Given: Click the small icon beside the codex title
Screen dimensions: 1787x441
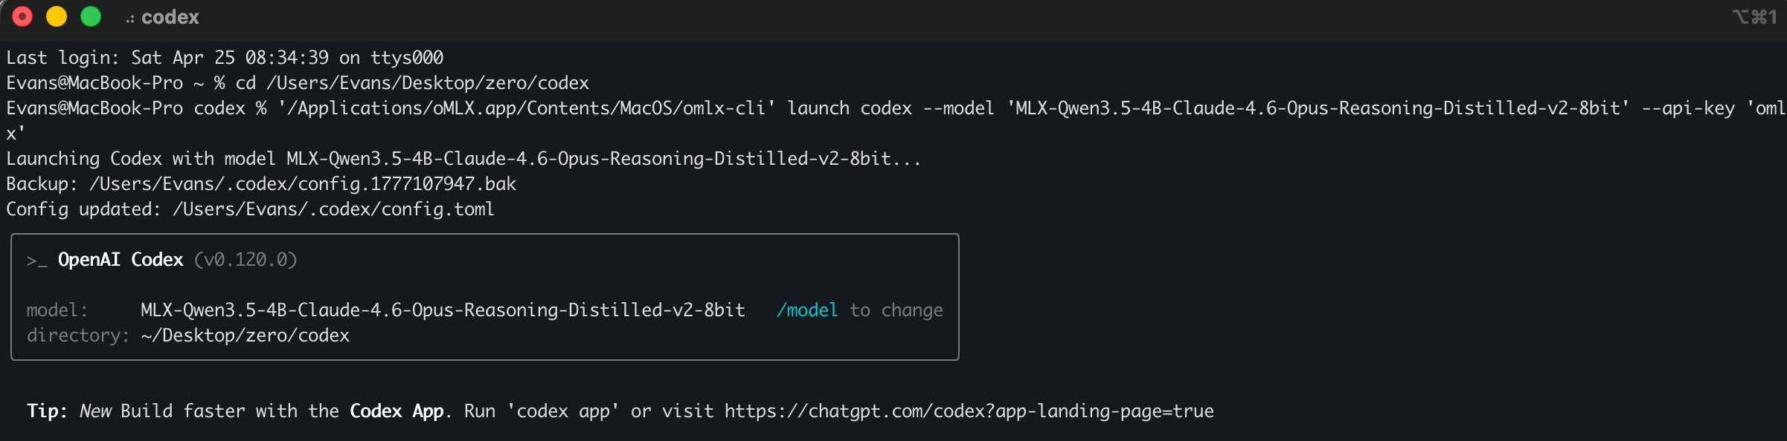Looking at the screenshot, I should point(130,19).
